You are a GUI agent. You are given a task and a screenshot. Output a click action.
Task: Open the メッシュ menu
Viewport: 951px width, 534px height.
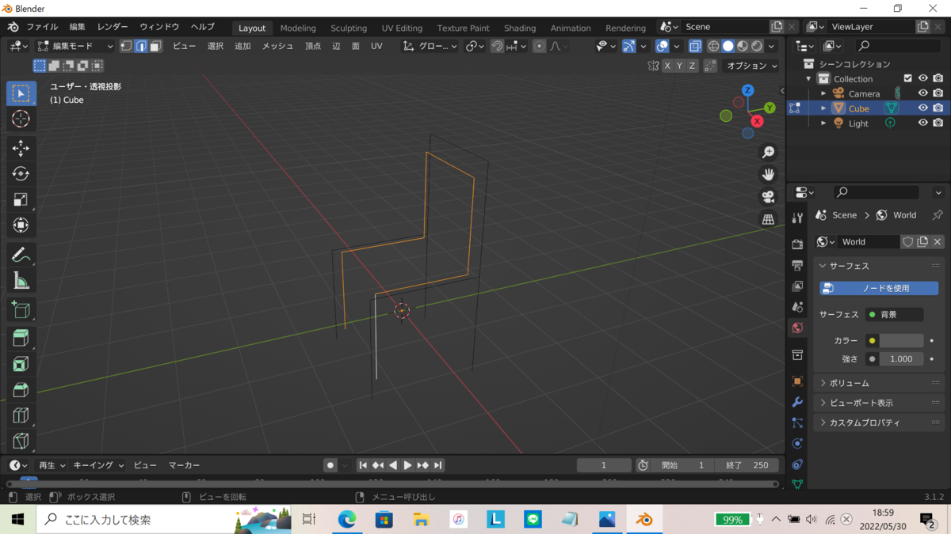(277, 46)
